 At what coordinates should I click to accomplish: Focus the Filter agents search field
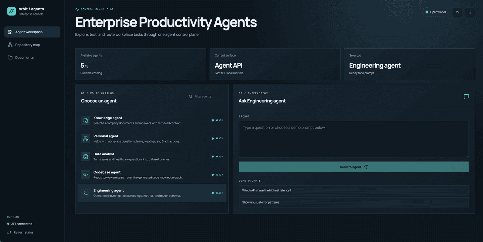click(205, 96)
